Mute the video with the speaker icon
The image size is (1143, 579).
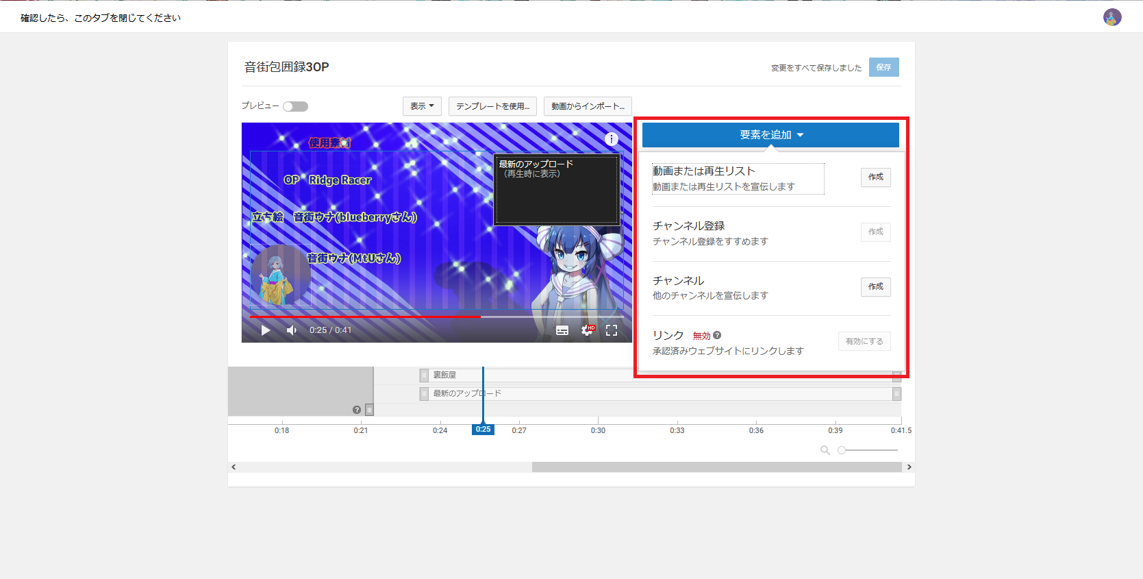point(292,330)
